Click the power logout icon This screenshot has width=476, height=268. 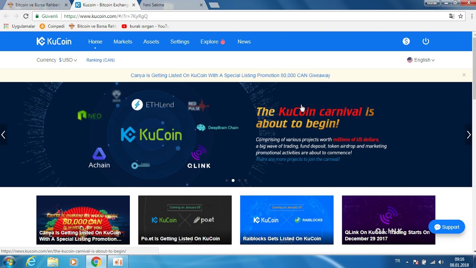(x=426, y=41)
